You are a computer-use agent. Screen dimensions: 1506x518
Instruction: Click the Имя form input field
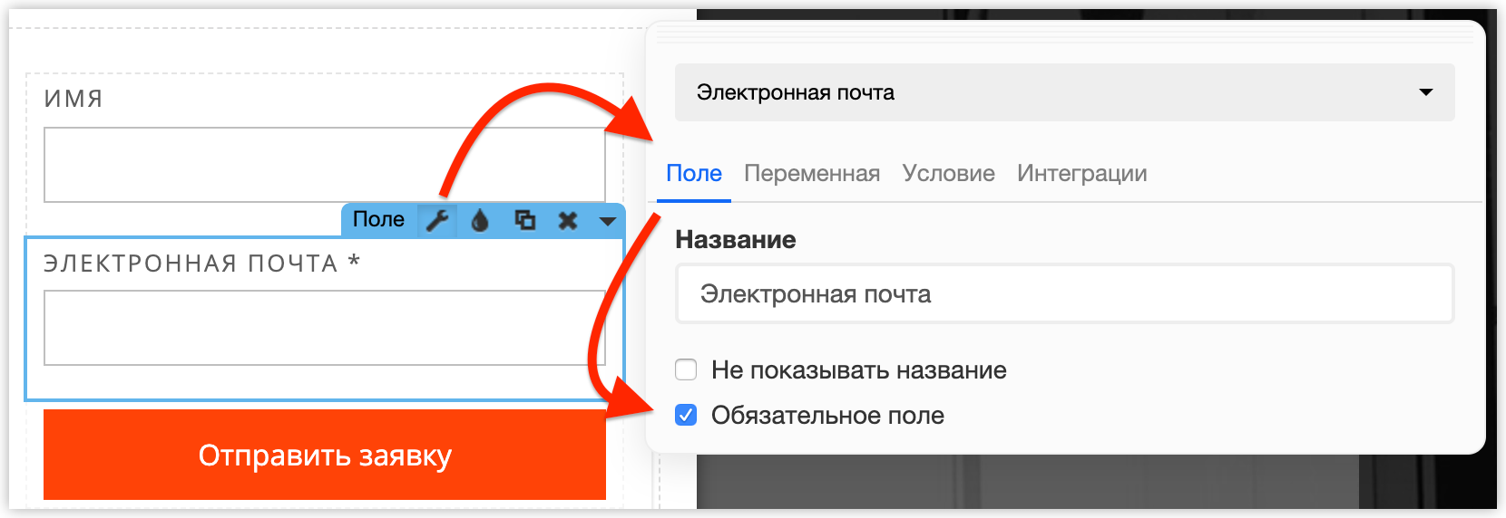click(x=325, y=165)
